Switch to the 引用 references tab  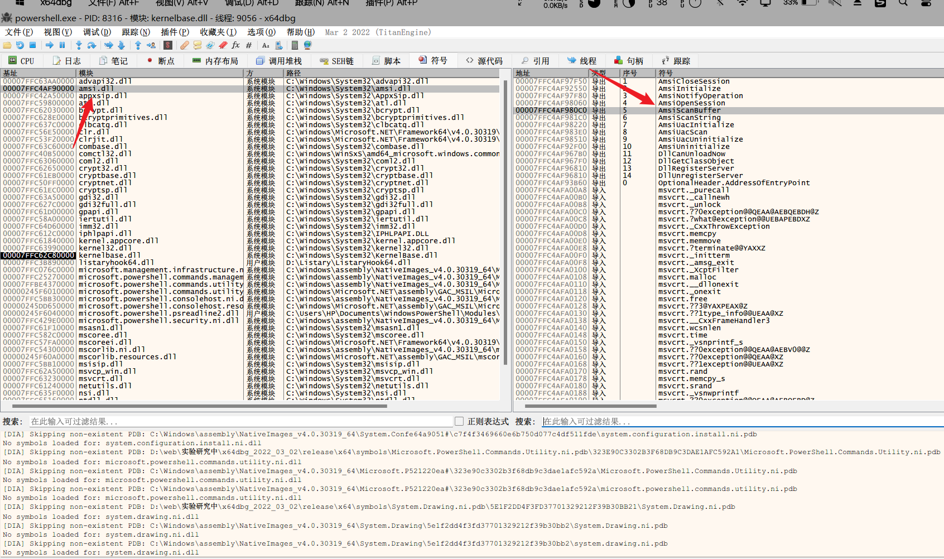pos(536,61)
